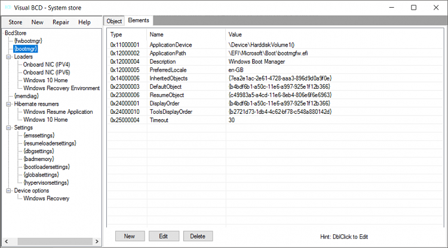The height and width of the screenshot is (248, 448).
Task: Click tree scrollbar left arrow
Action: tap(7, 241)
